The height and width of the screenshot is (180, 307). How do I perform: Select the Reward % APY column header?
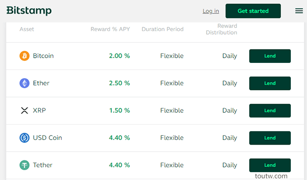110,29
